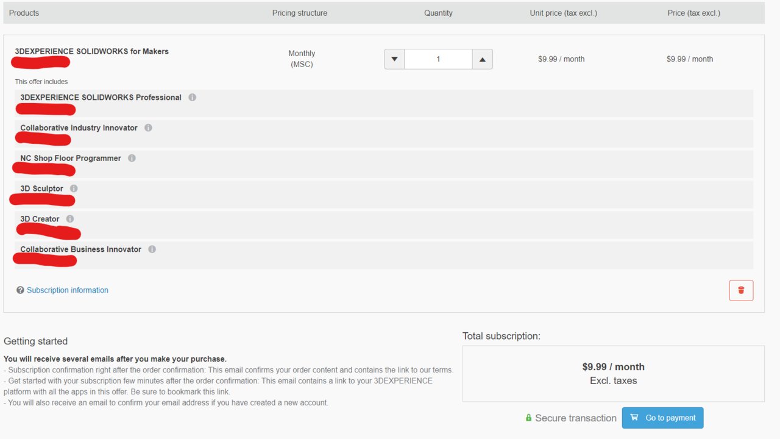Click the Products column header

[24, 13]
